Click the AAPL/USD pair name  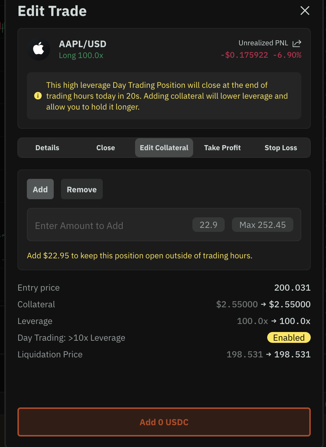pyautogui.click(x=83, y=44)
